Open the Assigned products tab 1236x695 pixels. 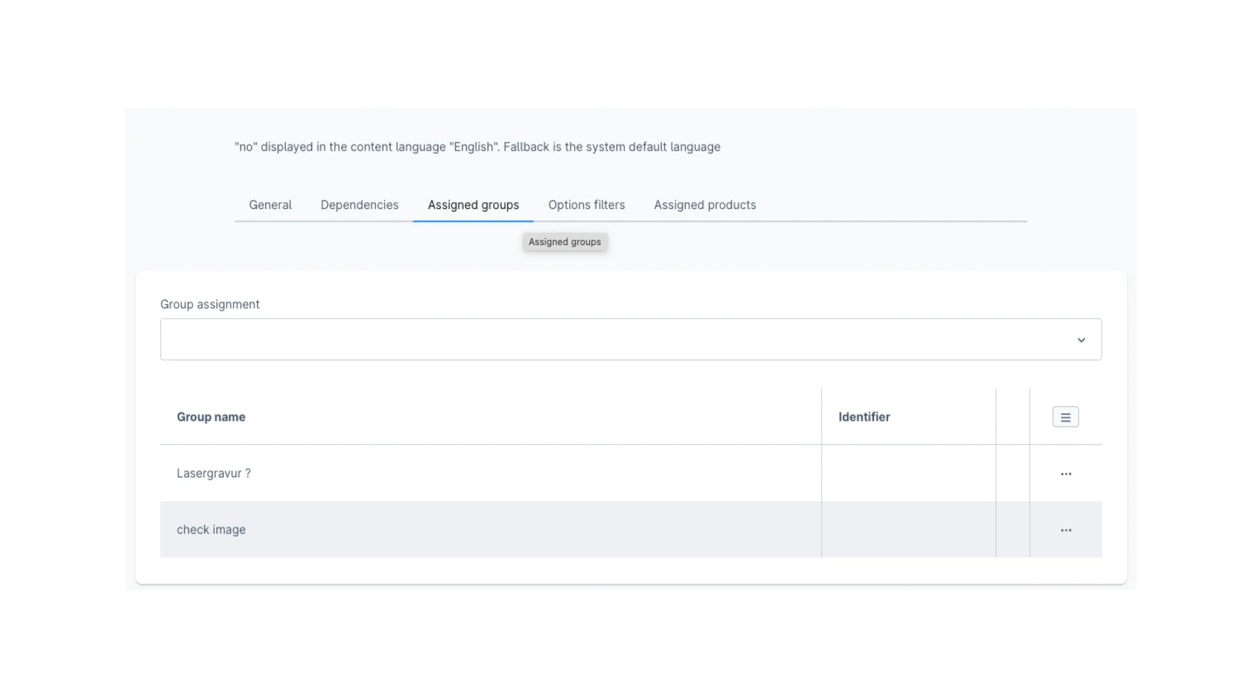705,205
